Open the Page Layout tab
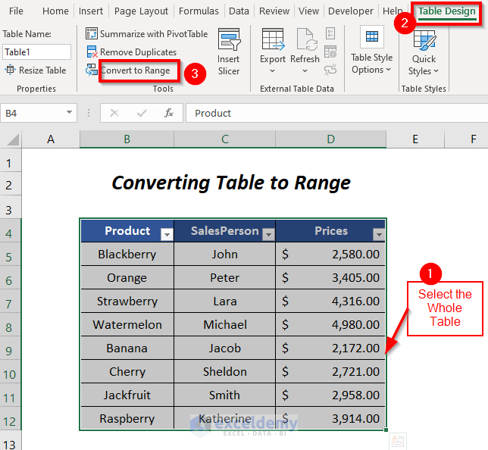Viewport: 488px width, 450px height. (141, 11)
